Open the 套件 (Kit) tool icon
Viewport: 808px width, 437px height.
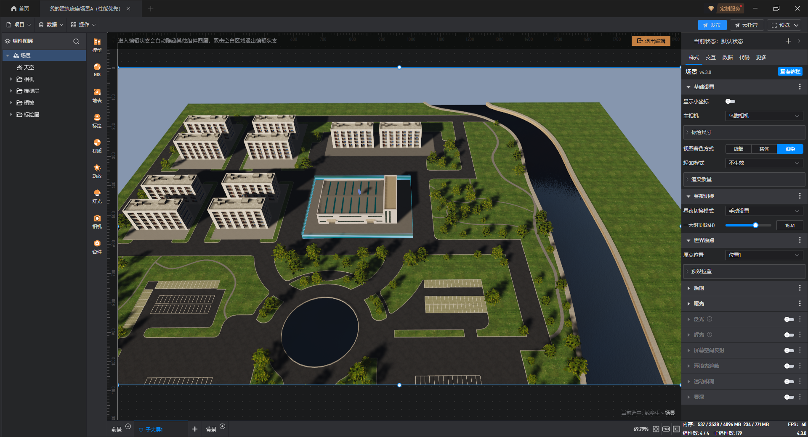[x=97, y=246]
